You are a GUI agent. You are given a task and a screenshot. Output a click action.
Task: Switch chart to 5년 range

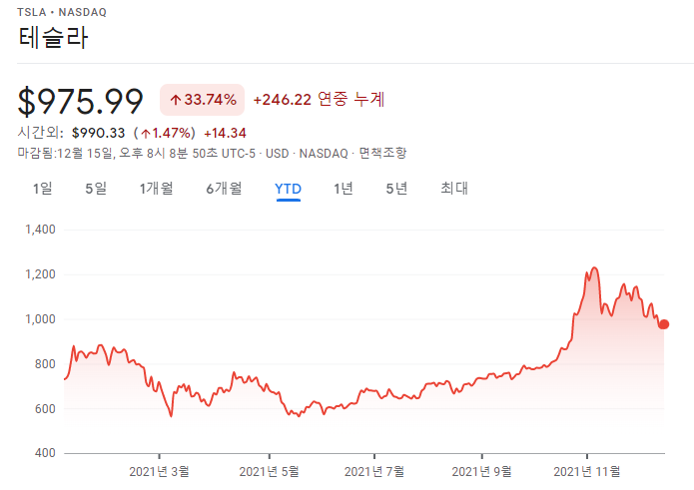[396, 189]
